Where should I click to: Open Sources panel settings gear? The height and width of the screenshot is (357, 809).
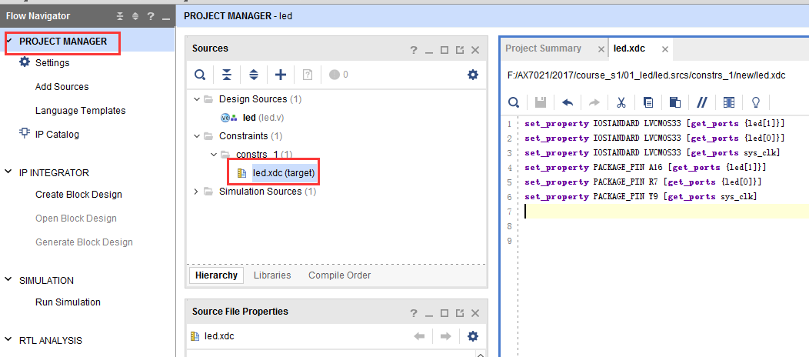473,75
